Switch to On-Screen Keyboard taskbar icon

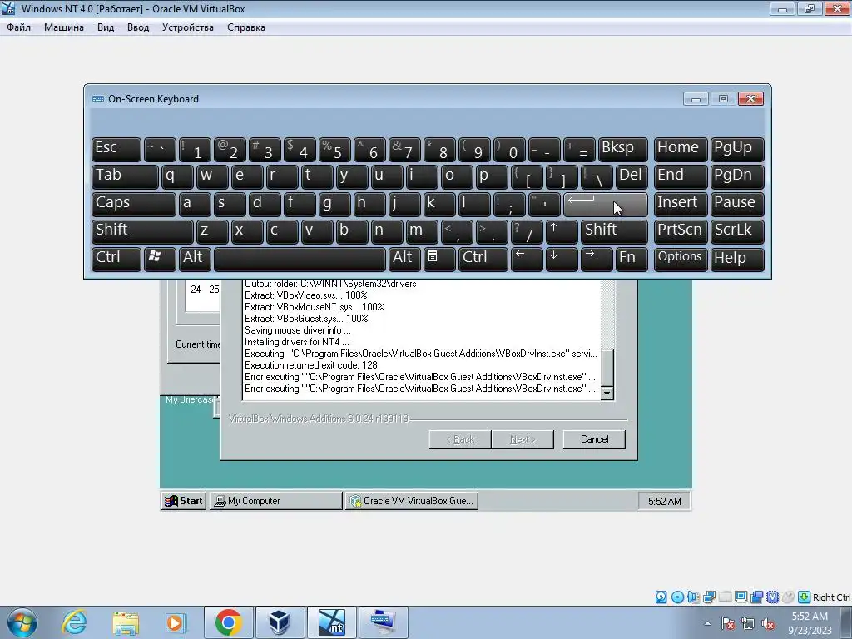[x=383, y=622]
